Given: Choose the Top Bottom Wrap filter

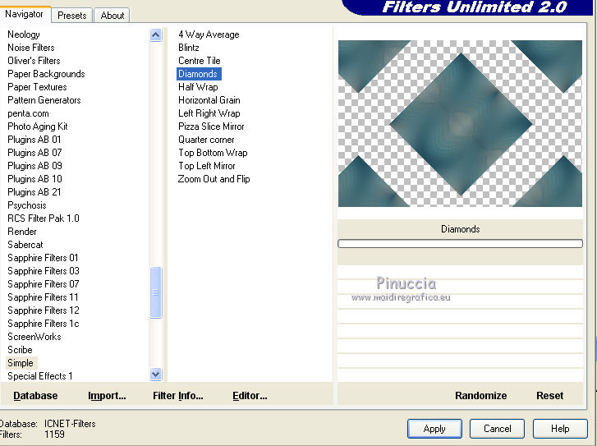Looking at the screenshot, I should 213,153.
